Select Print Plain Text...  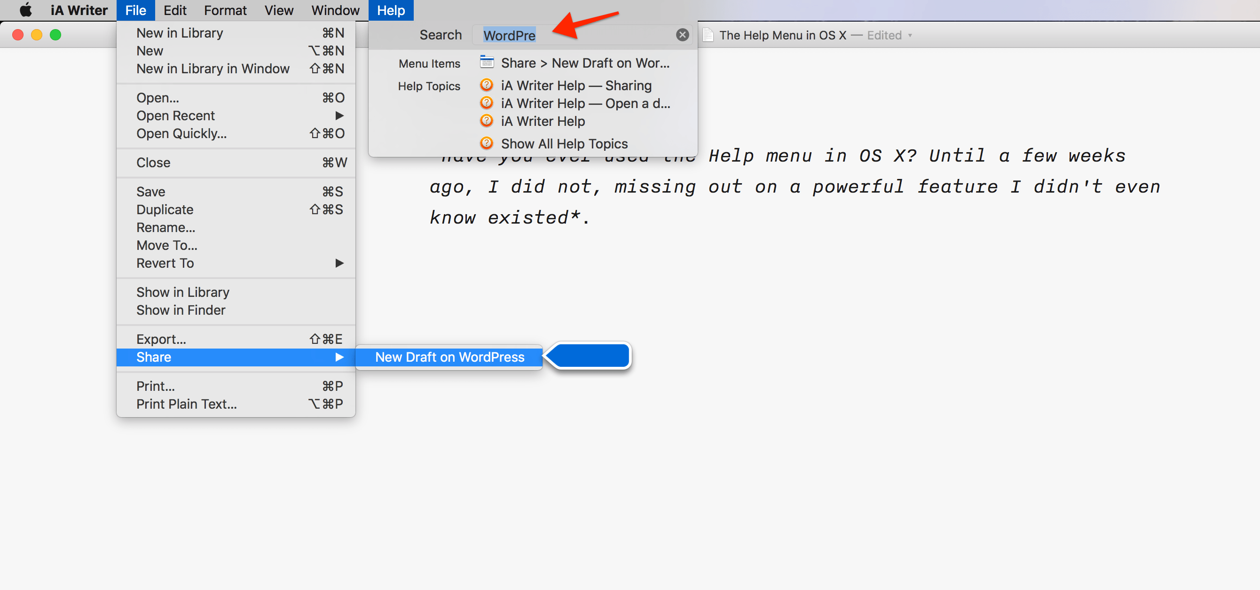click(x=236, y=404)
